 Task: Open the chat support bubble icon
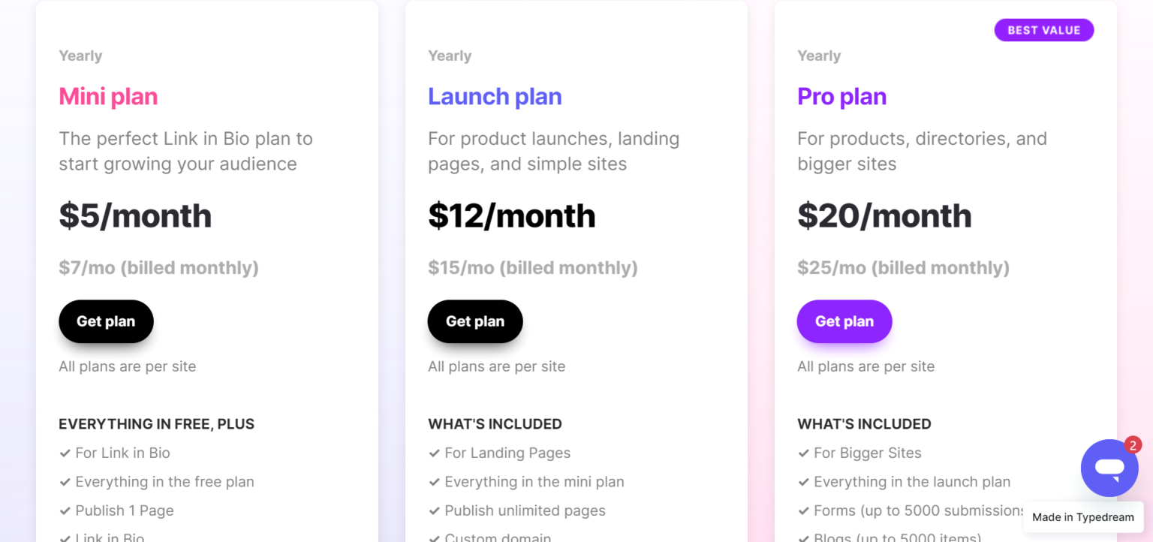[1109, 468]
